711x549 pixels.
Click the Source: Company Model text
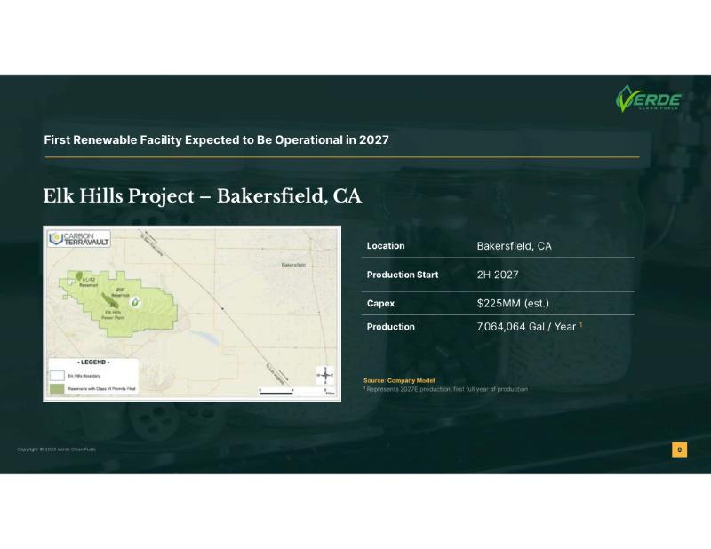(x=398, y=380)
